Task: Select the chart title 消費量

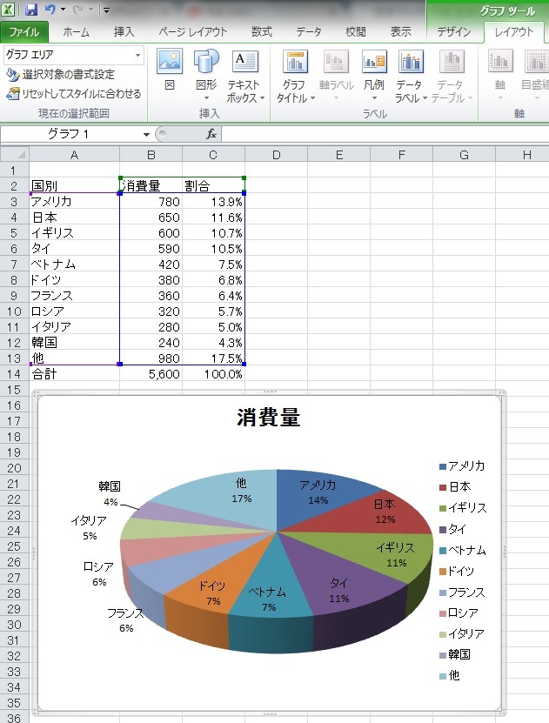Action: click(268, 418)
